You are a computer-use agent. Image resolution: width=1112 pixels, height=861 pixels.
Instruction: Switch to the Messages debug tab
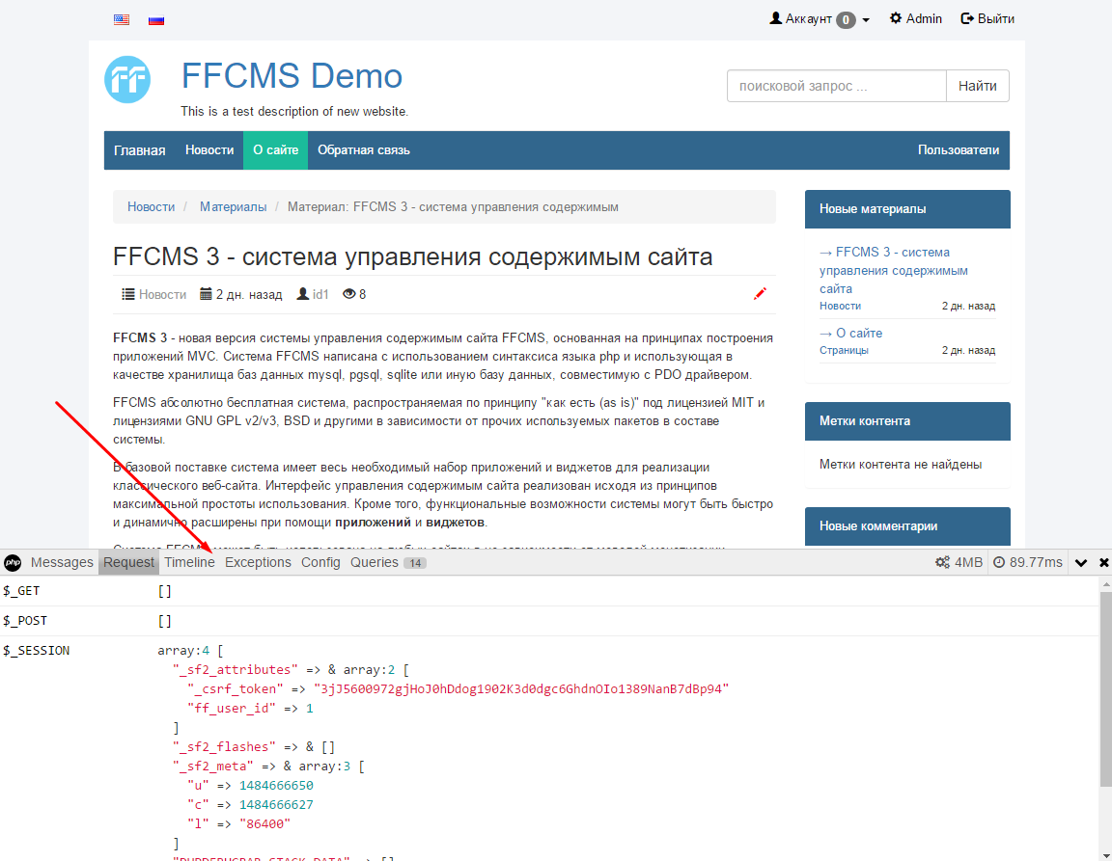[62, 563]
